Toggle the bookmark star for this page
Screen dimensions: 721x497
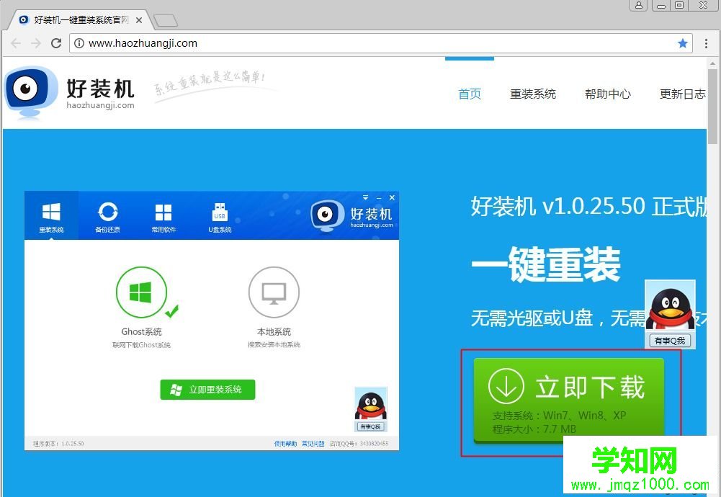coord(682,43)
